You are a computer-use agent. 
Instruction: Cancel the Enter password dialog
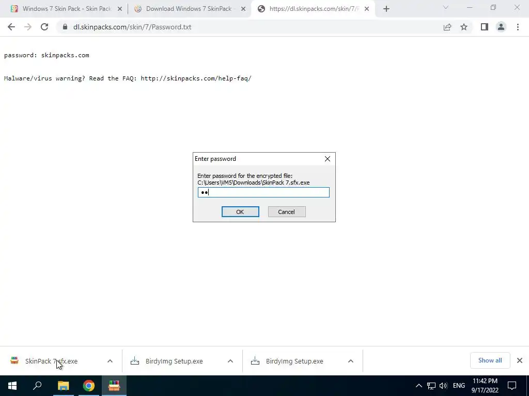click(x=287, y=212)
